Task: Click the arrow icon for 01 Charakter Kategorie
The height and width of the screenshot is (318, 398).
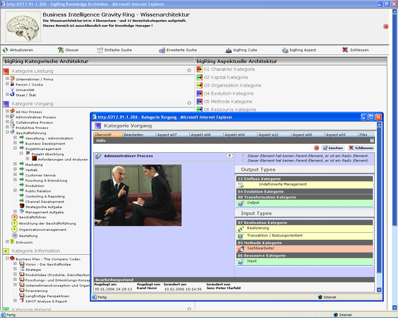Action: [200, 69]
